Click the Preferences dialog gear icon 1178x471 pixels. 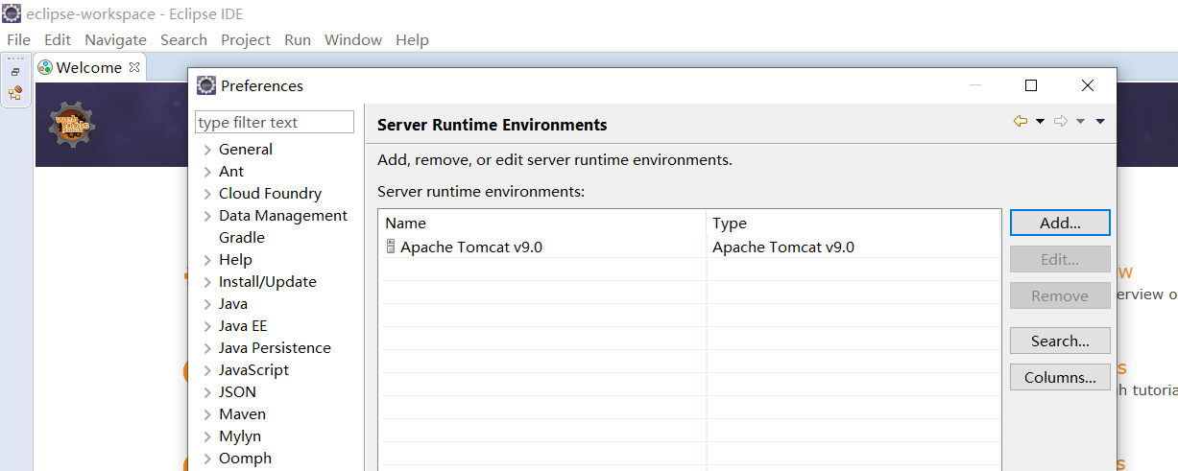[206, 85]
